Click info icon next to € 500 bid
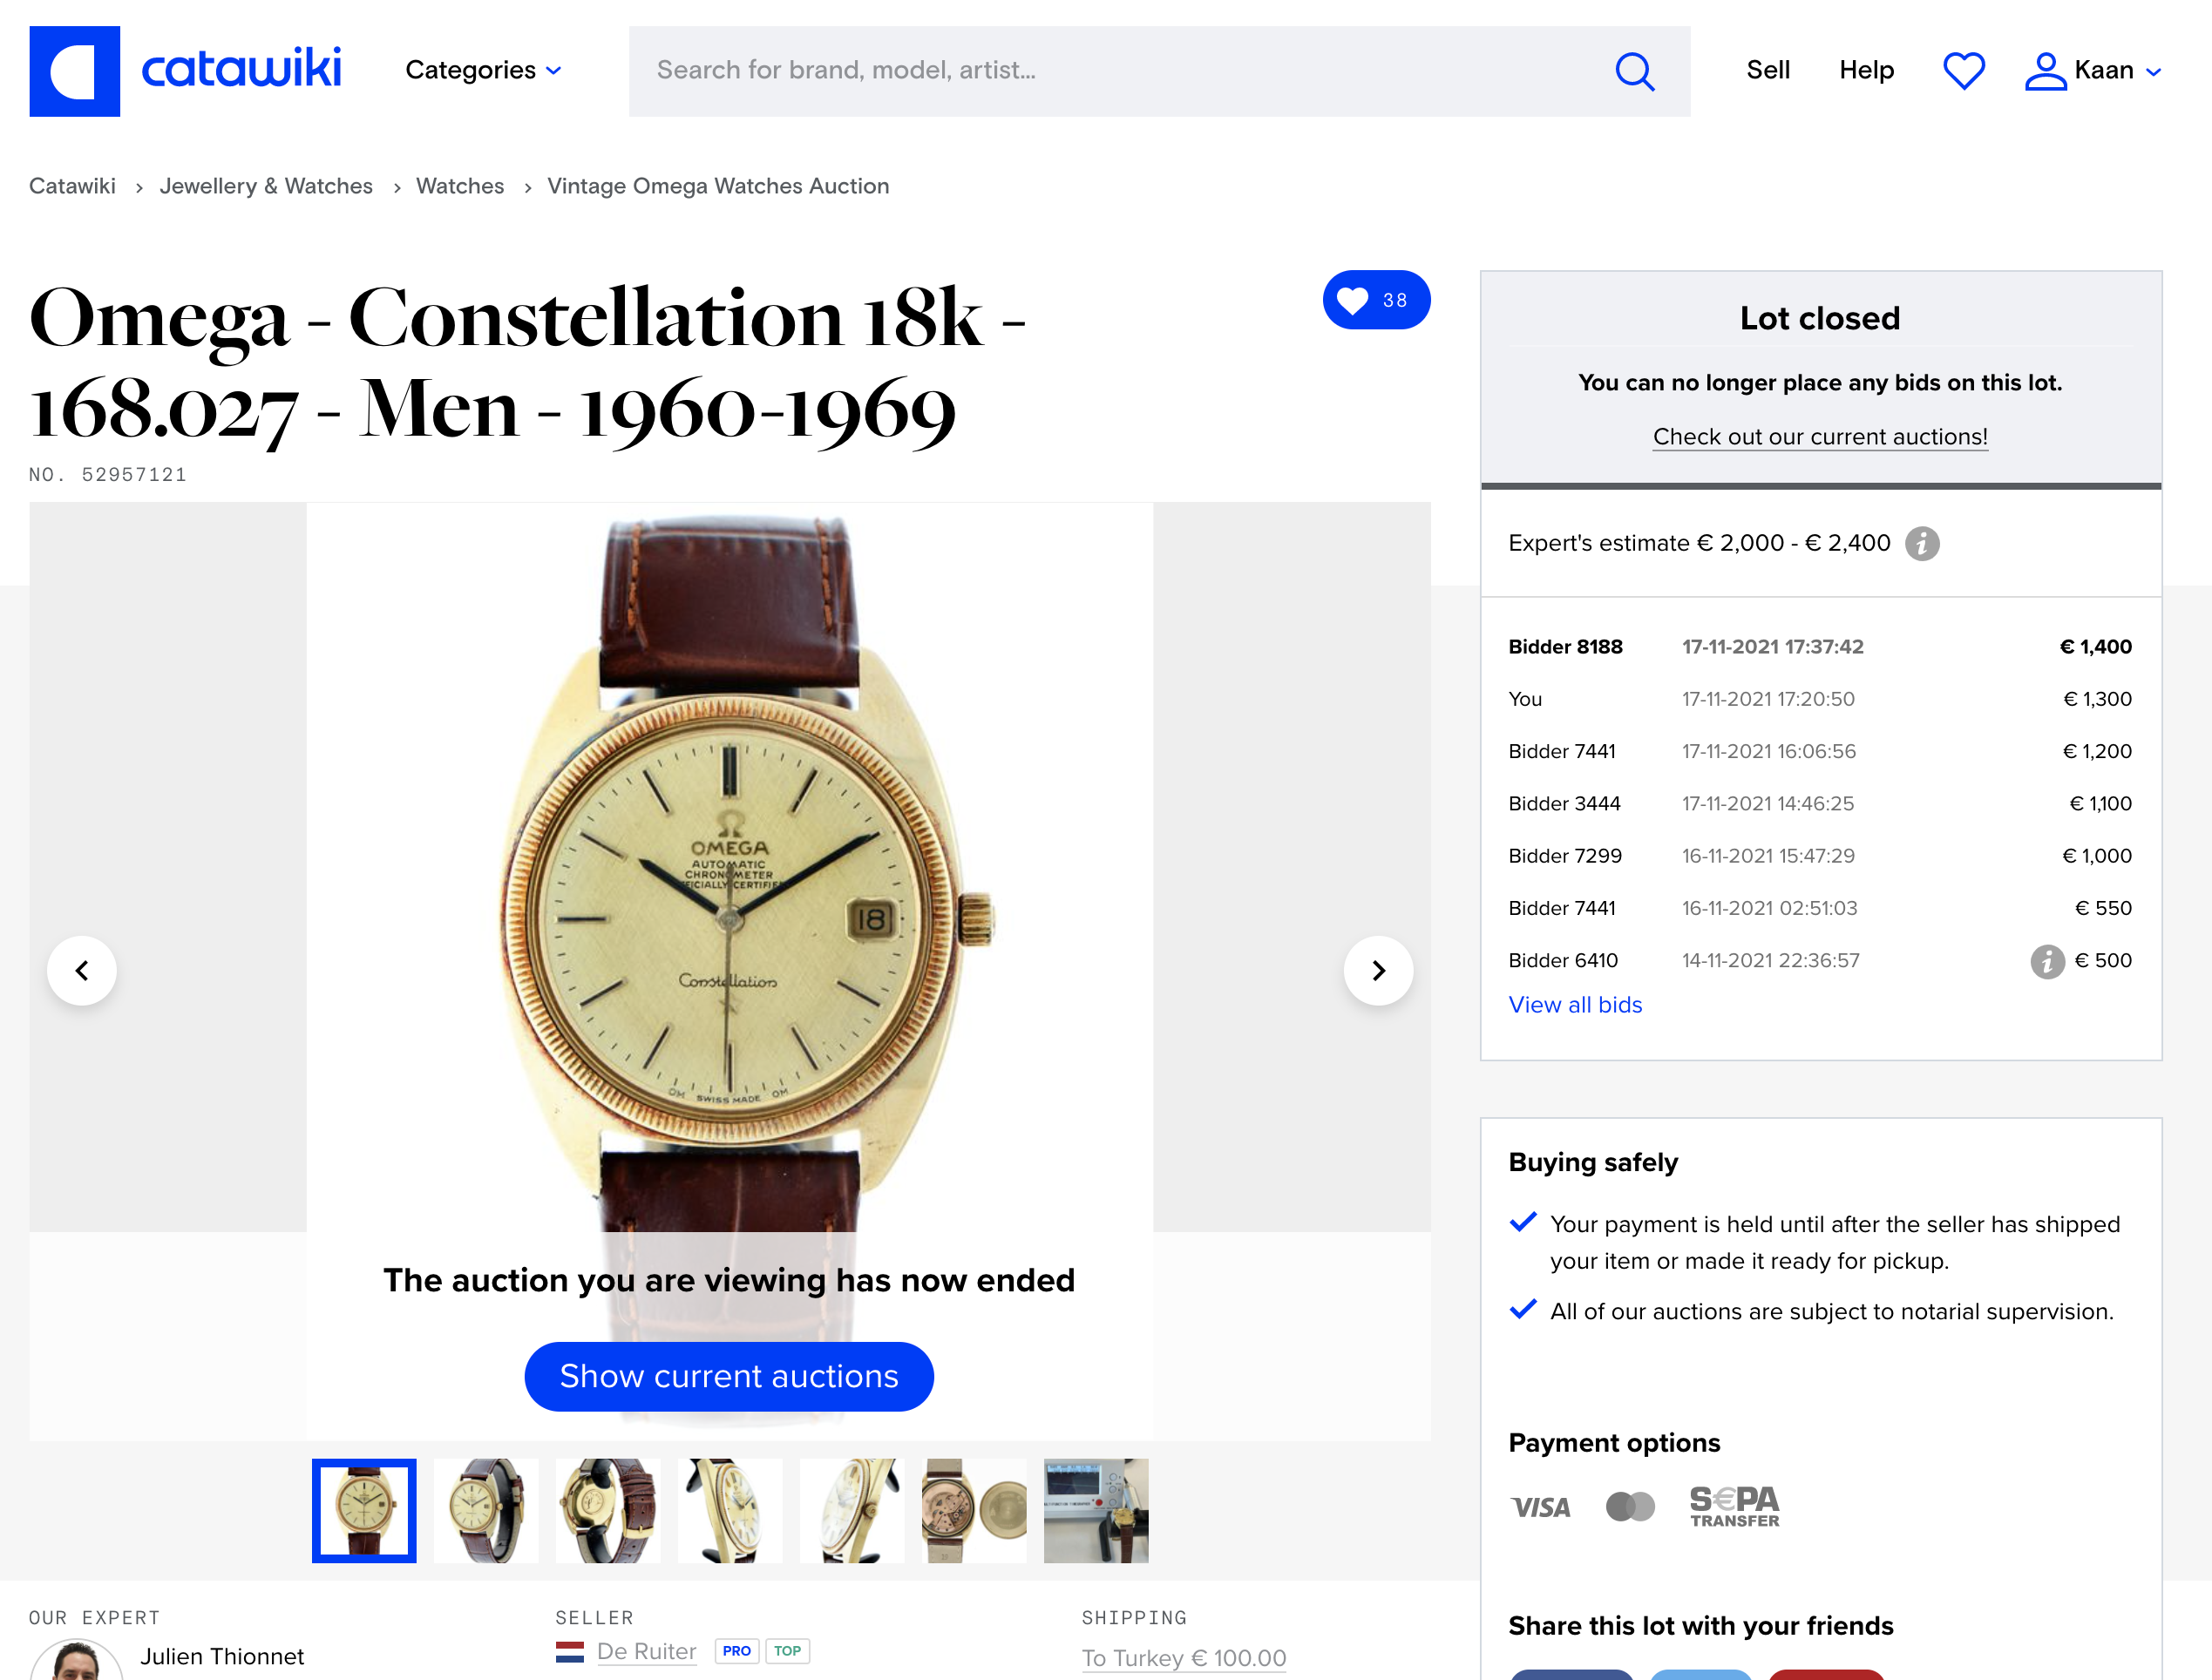The height and width of the screenshot is (1680, 2212). [2047, 961]
